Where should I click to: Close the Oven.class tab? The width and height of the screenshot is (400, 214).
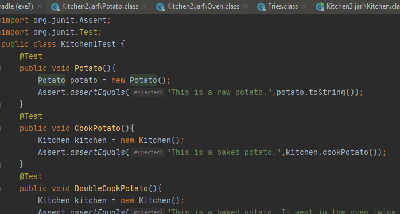(246, 6)
